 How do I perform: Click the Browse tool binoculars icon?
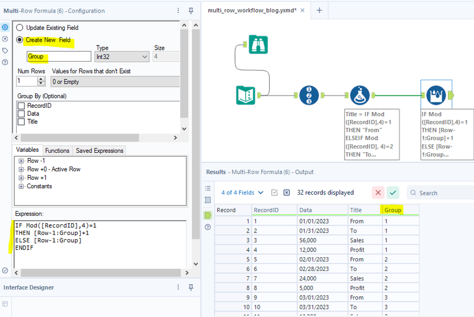[259, 44]
